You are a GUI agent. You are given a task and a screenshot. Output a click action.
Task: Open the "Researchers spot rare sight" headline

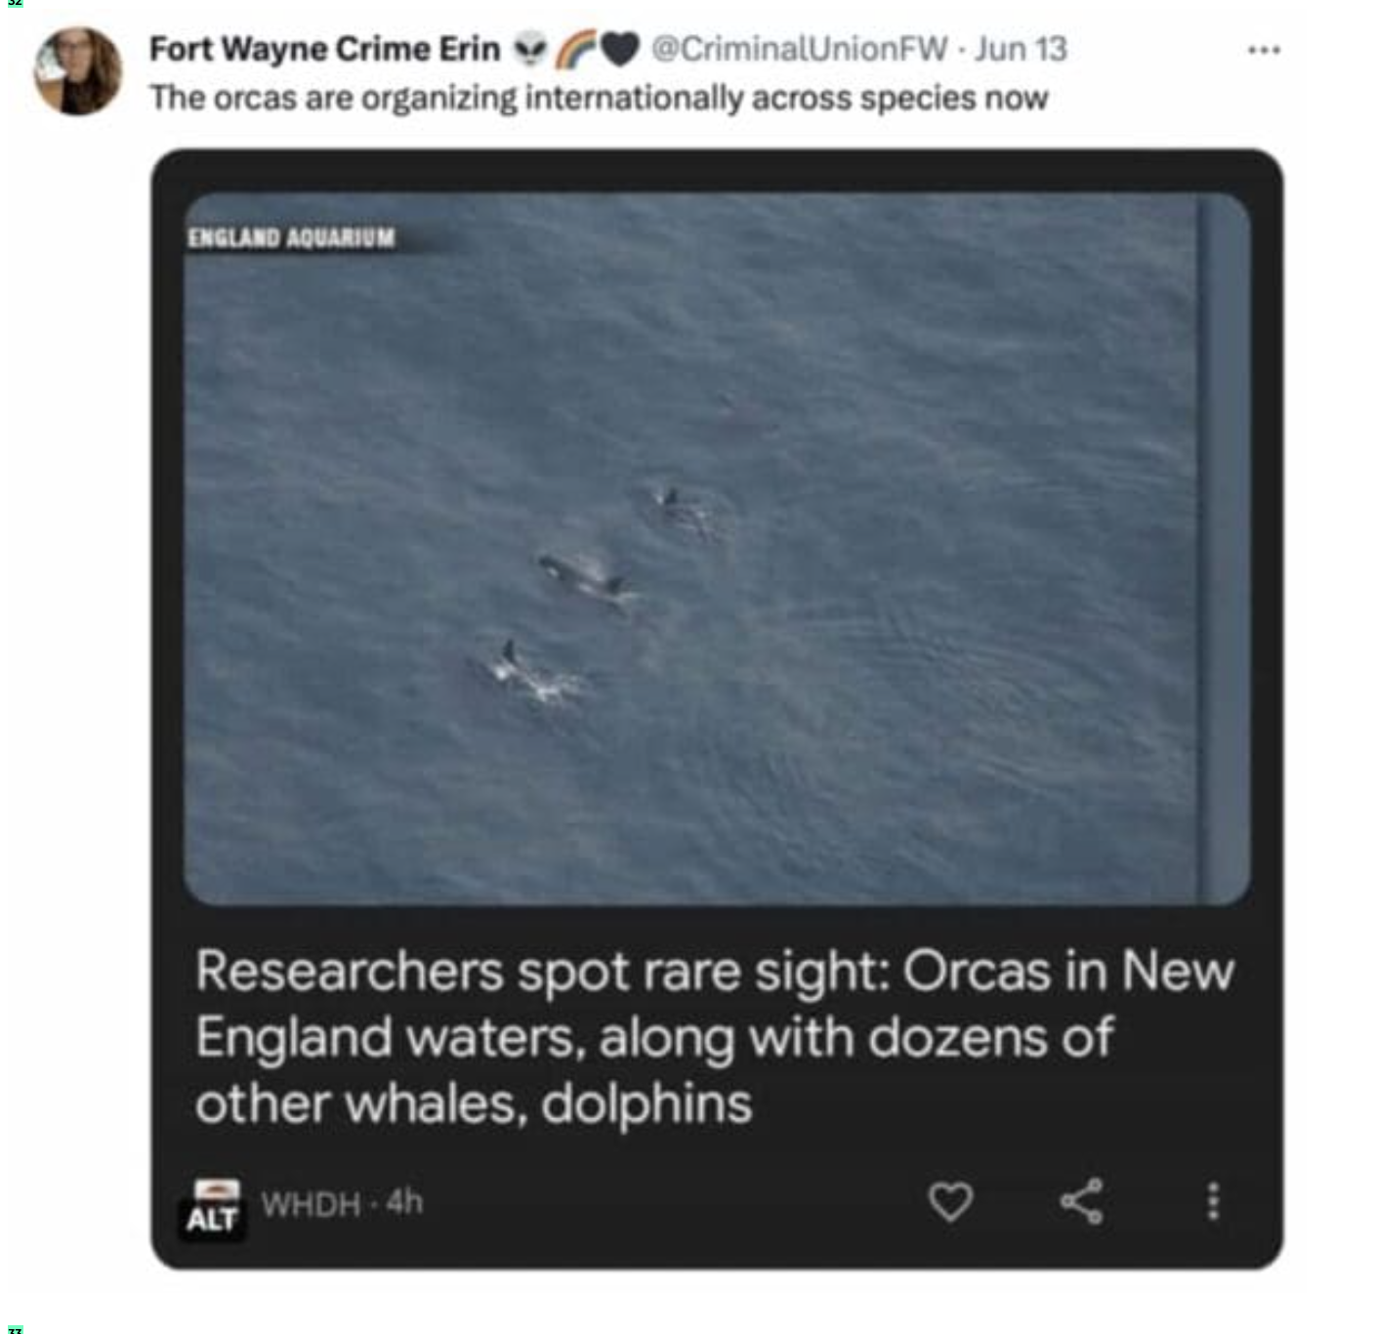coord(713,1037)
